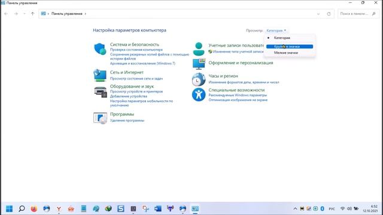This screenshot has height=215, width=383.
Task: Expand the address bar history dropdown
Action: pos(318,14)
